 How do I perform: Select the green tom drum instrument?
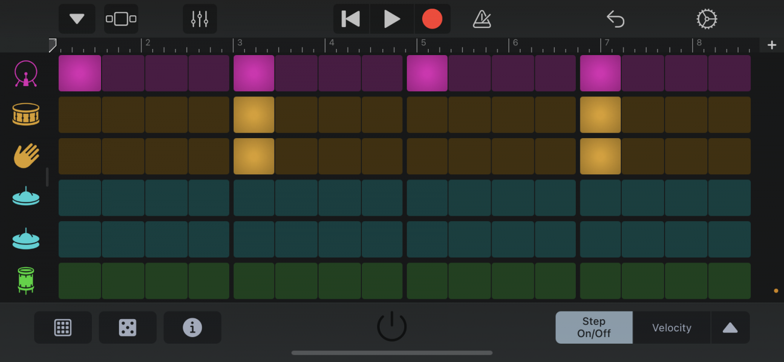(x=26, y=281)
